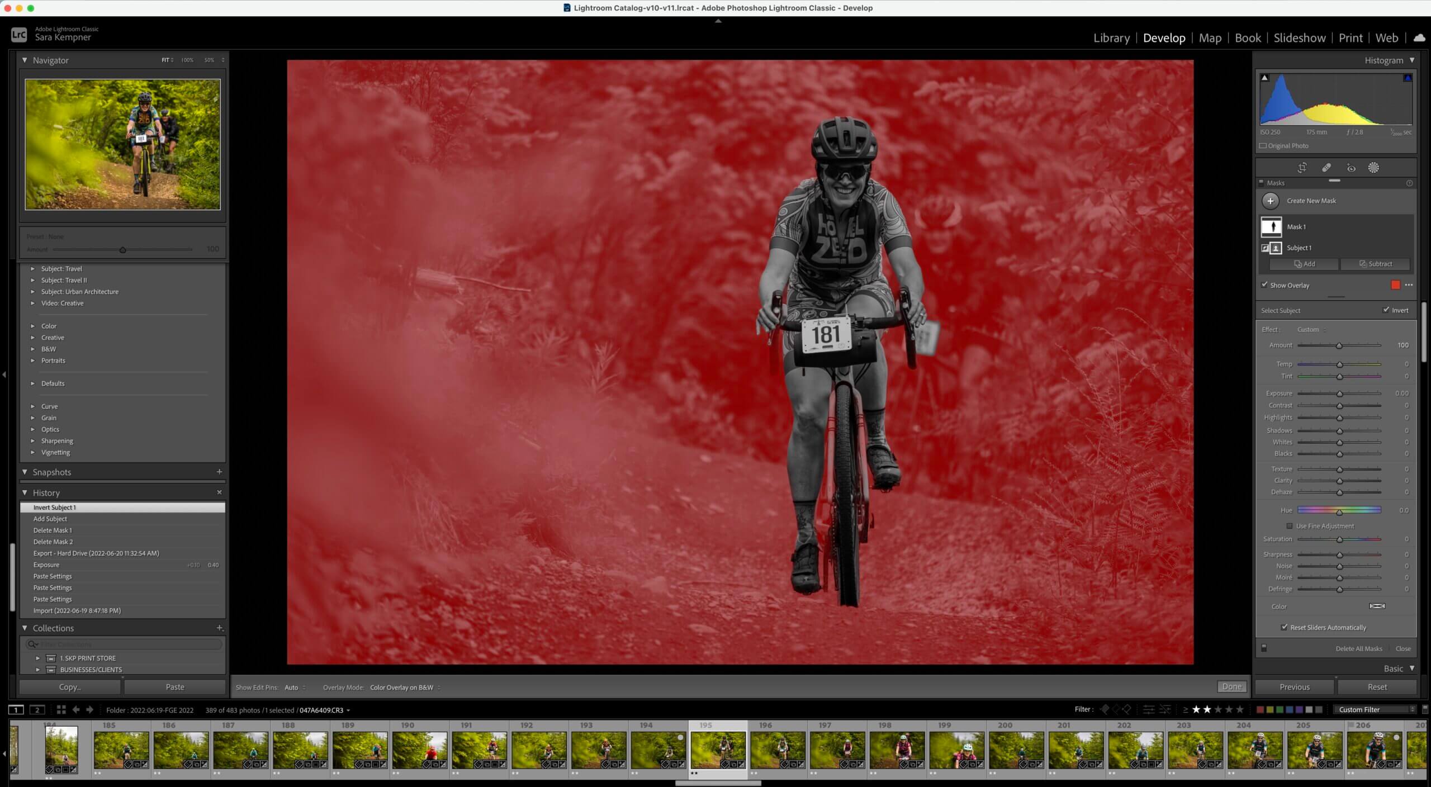Screen dimensions: 1431x787
Task: Switch to the Library module
Action: coord(1111,38)
